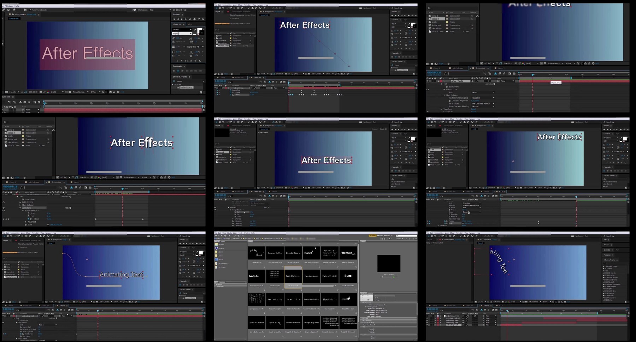636x342 pixels.
Task: Toggle Small Caps in pink-highlight frame's Character panel
Action: click(190, 61)
